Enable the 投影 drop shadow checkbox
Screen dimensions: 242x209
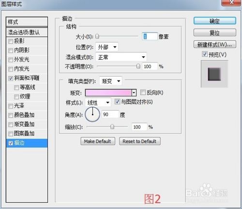click(x=11, y=41)
